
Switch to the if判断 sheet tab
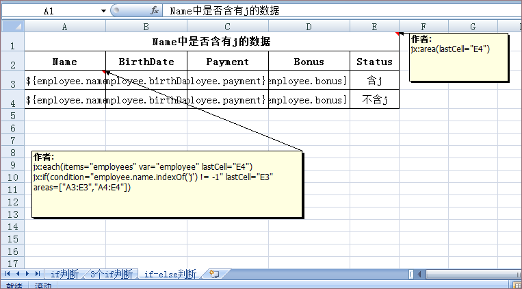click(x=64, y=274)
